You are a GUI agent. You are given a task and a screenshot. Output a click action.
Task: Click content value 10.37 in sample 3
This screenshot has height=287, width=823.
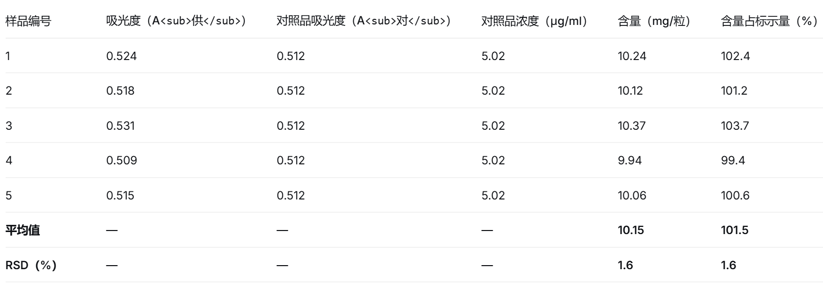pyautogui.click(x=632, y=126)
